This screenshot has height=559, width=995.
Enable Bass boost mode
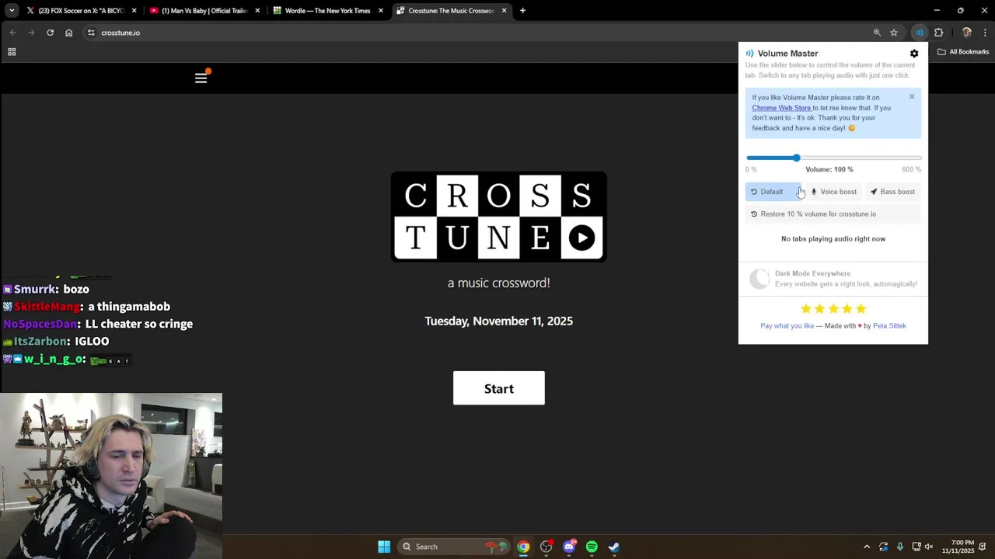click(x=892, y=192)
